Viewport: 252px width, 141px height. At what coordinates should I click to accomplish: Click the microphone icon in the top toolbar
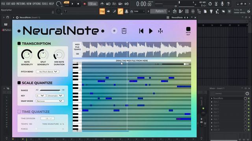pyautogui.click(x=222, y=4)
